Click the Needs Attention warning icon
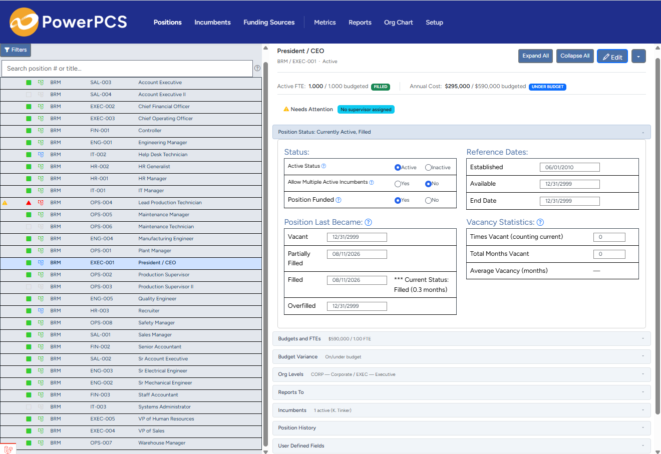 click(286, 109)
